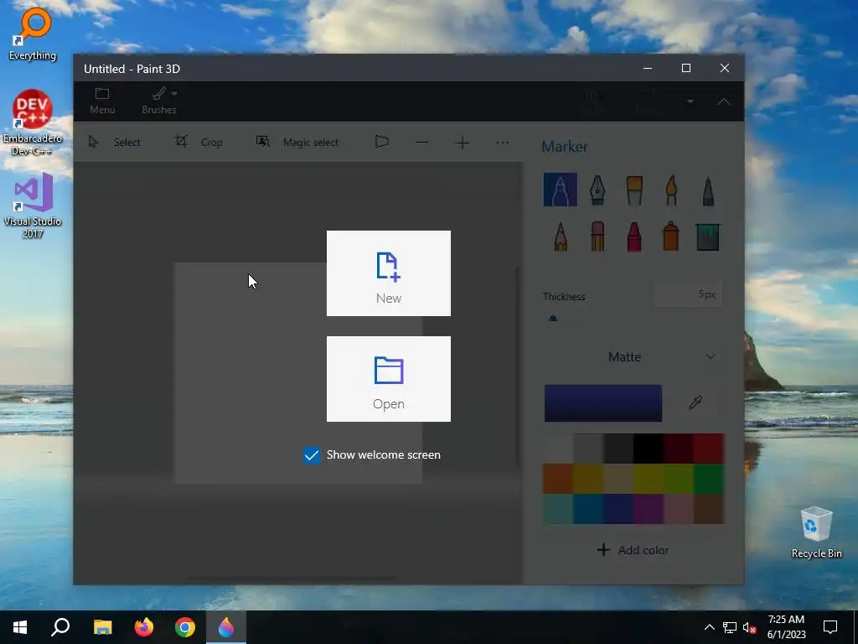
Task: Open the Brushes tab
Action: click(x=158, y=101)
